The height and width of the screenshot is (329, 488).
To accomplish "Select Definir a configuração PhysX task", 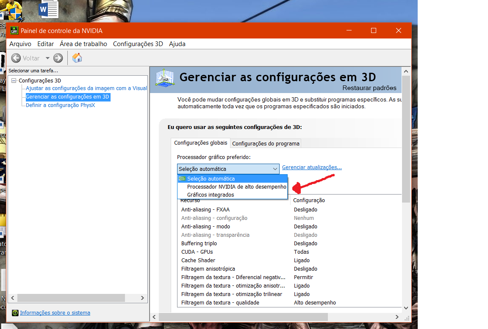I will (61, 105).
